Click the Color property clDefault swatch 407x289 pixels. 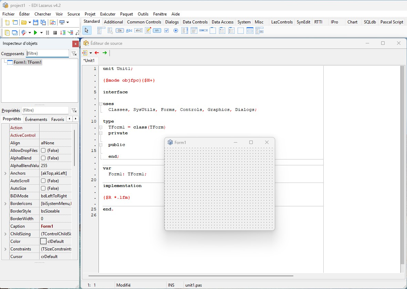click(43, 241)
